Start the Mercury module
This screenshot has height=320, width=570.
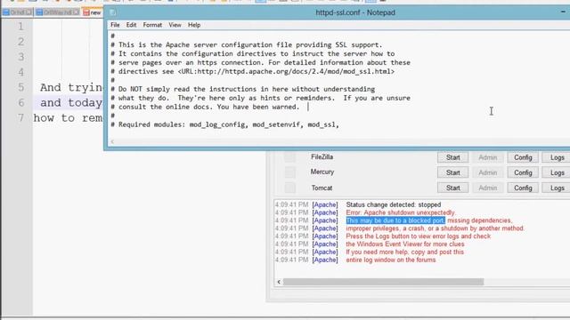[x=453, y=172]
